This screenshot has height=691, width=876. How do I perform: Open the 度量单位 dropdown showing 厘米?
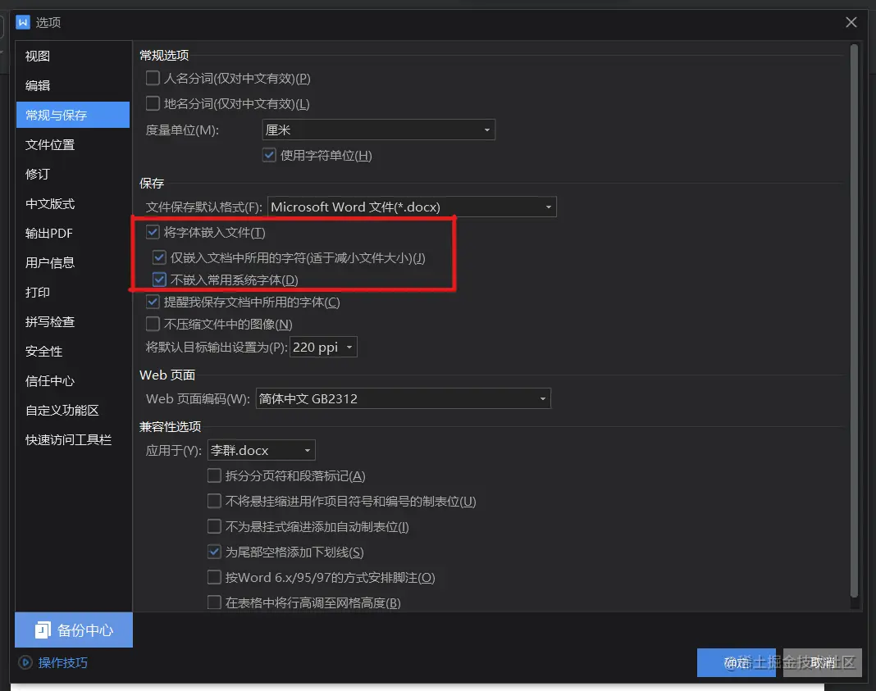[x=378, y=130]
